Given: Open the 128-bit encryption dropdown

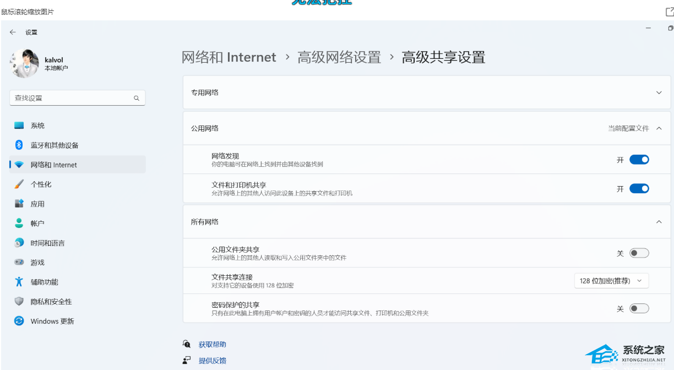Looking at the screenshot, I should (x=611, y=281).
